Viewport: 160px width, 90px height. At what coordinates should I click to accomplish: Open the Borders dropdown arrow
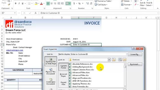tap(32, 3)
